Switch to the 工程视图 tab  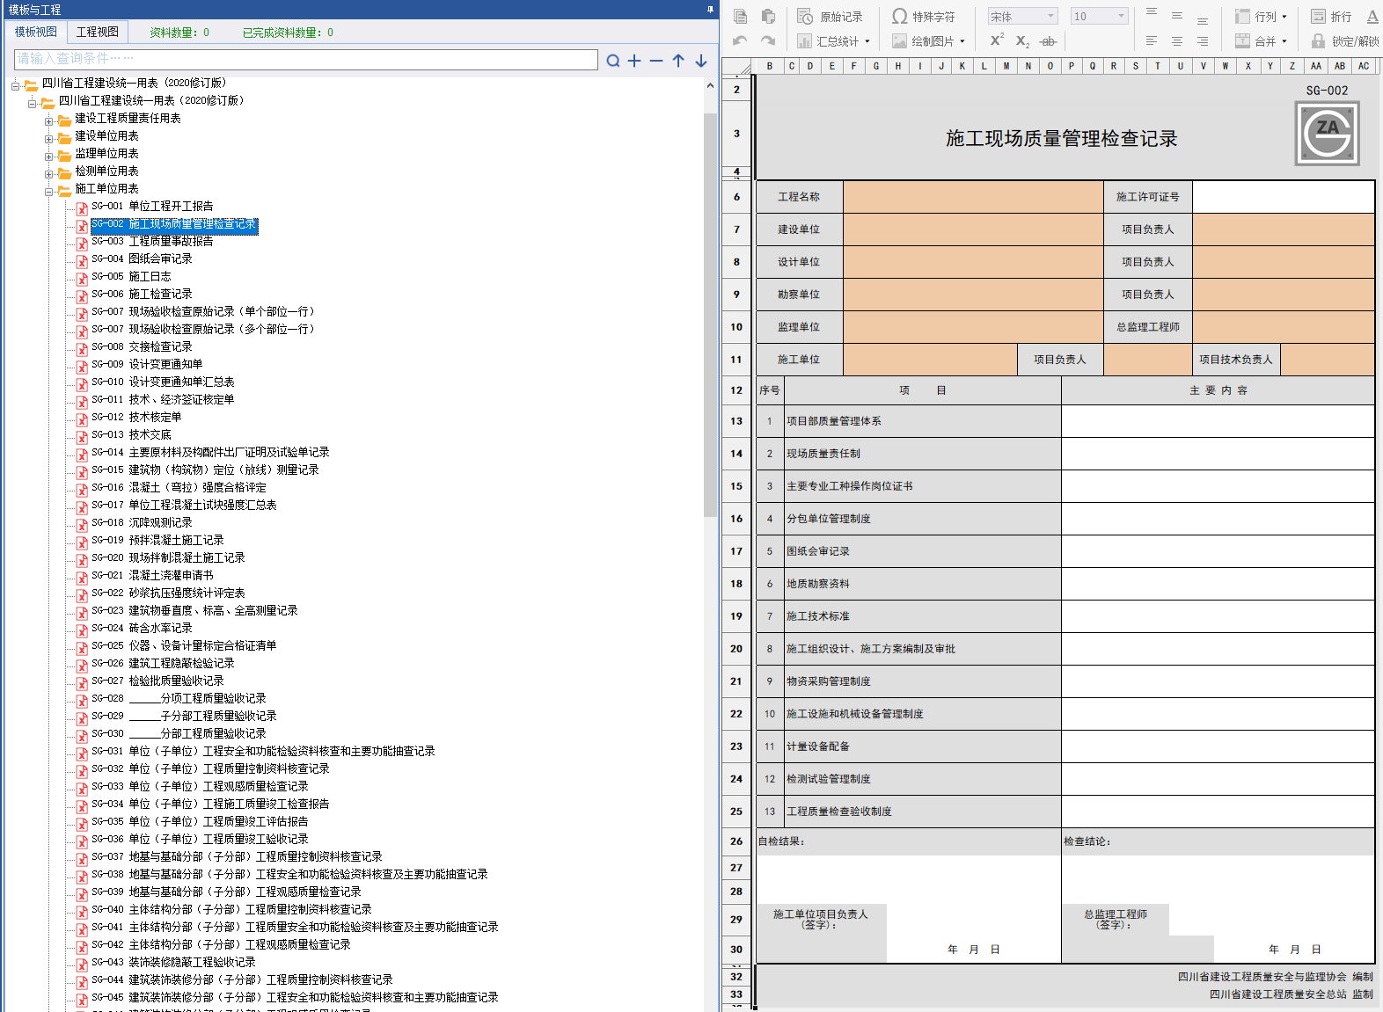(x=98, y=32)
